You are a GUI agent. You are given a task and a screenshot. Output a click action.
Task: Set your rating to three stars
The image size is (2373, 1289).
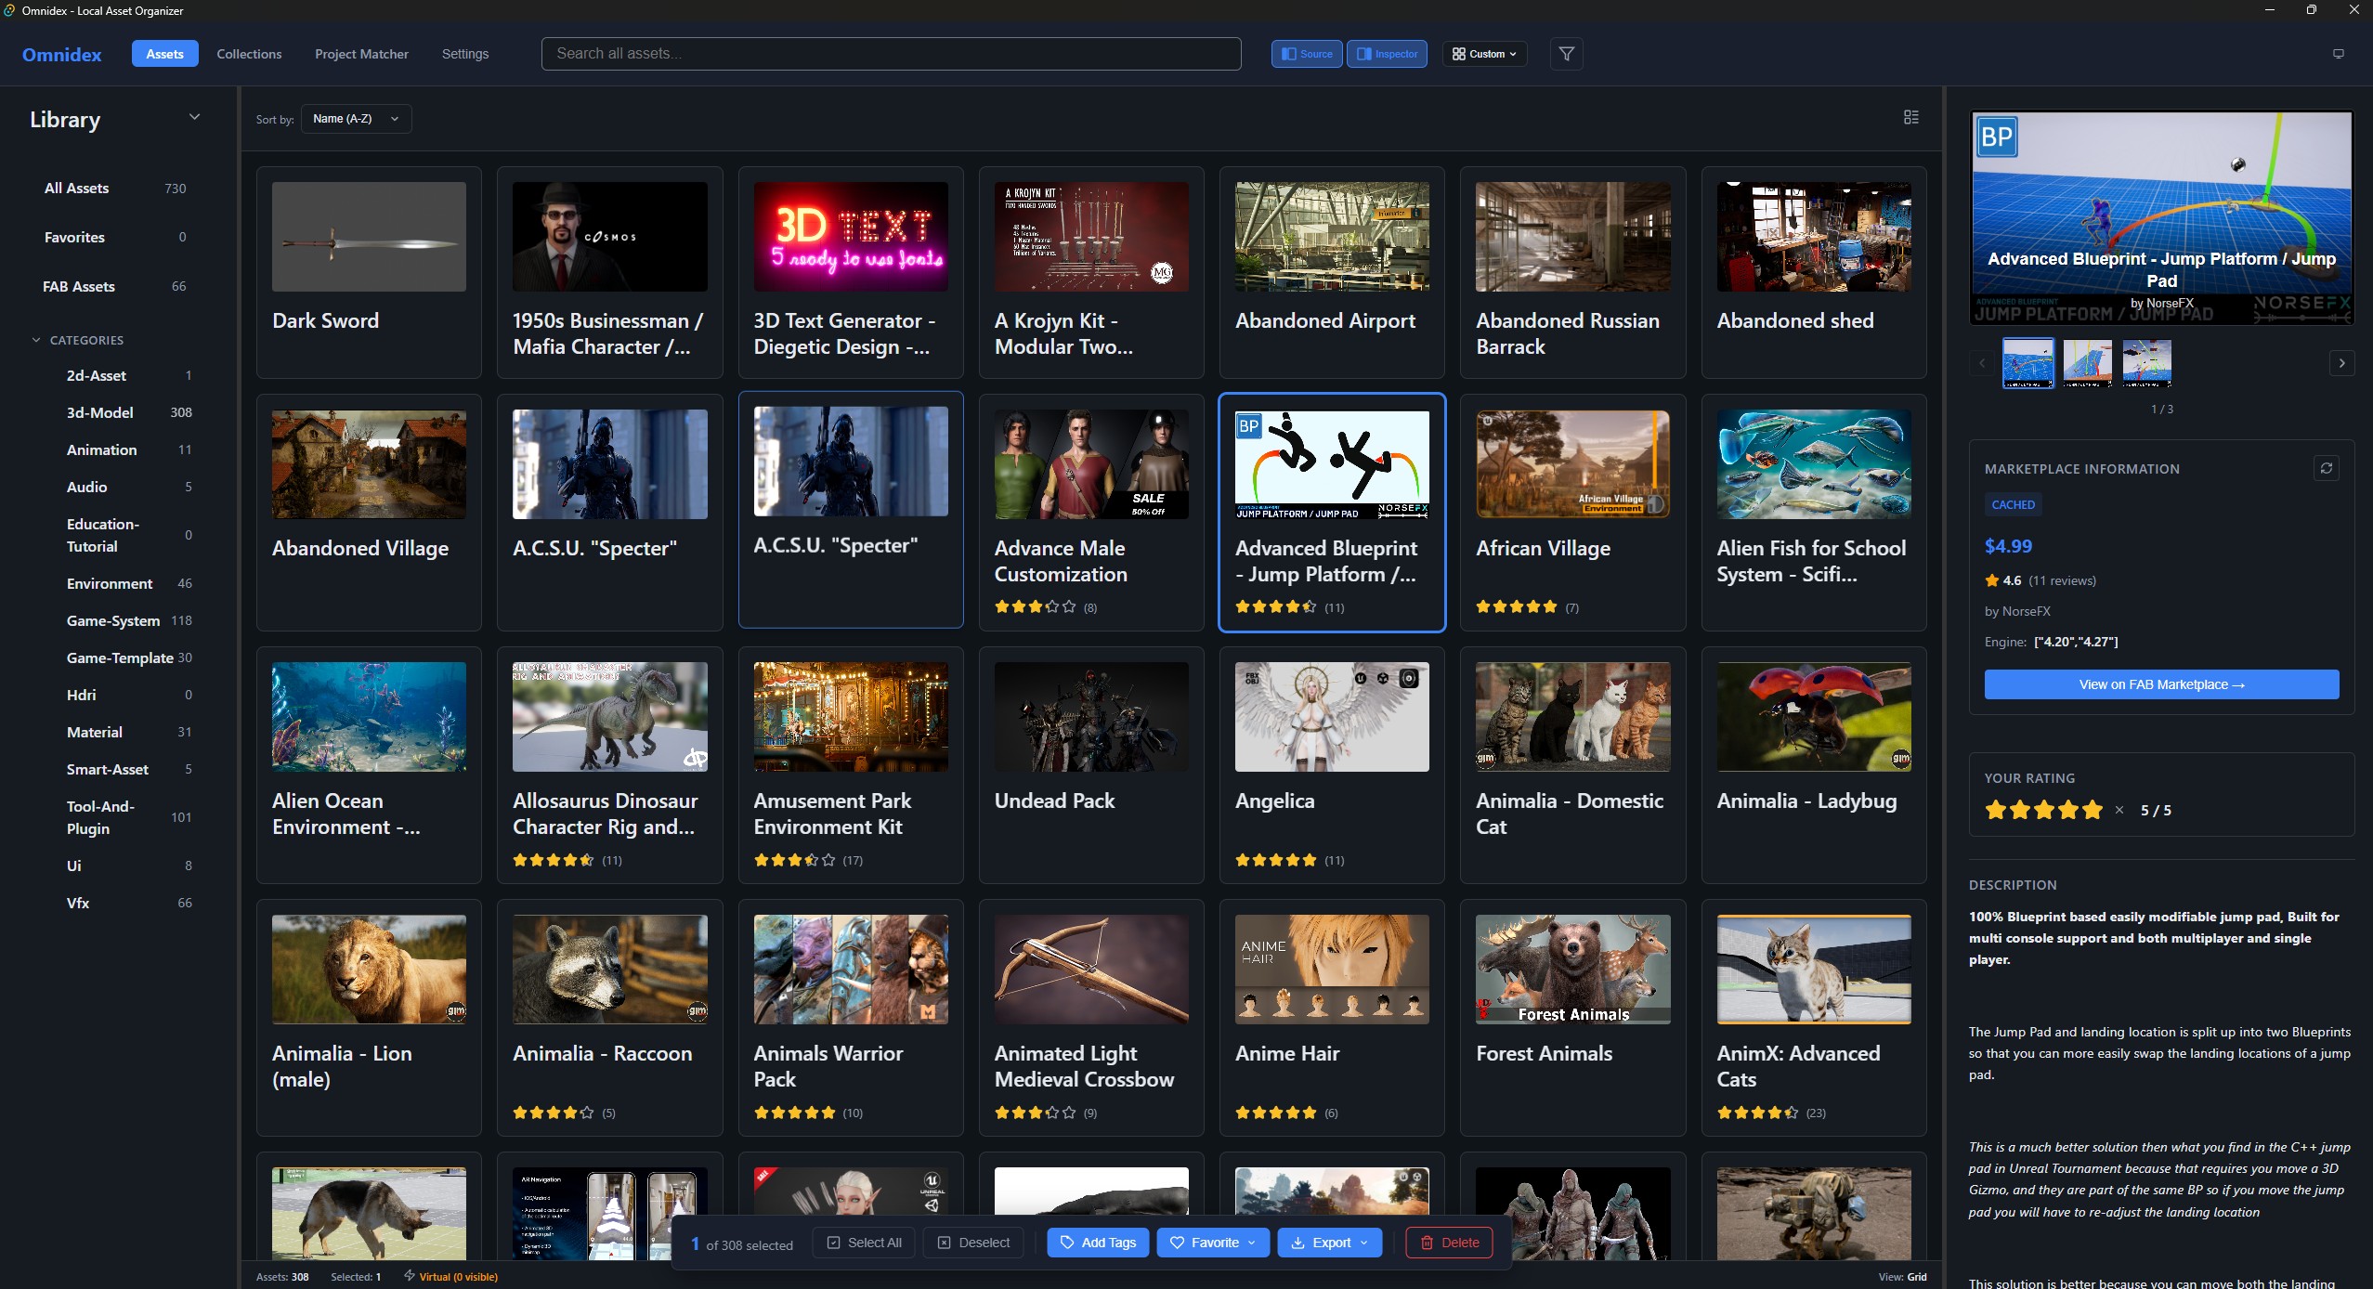[x=2043, y=810]
